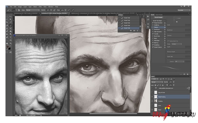Open the Layers panel Fill arrow

(173, 85)
